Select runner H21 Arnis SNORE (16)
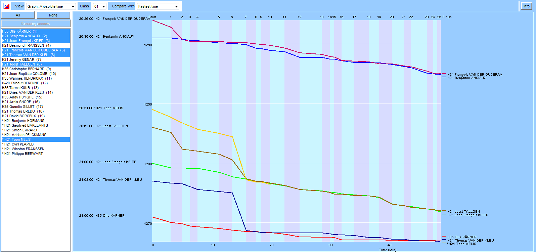This screenshot has height=252, width=536. point(36,102)
